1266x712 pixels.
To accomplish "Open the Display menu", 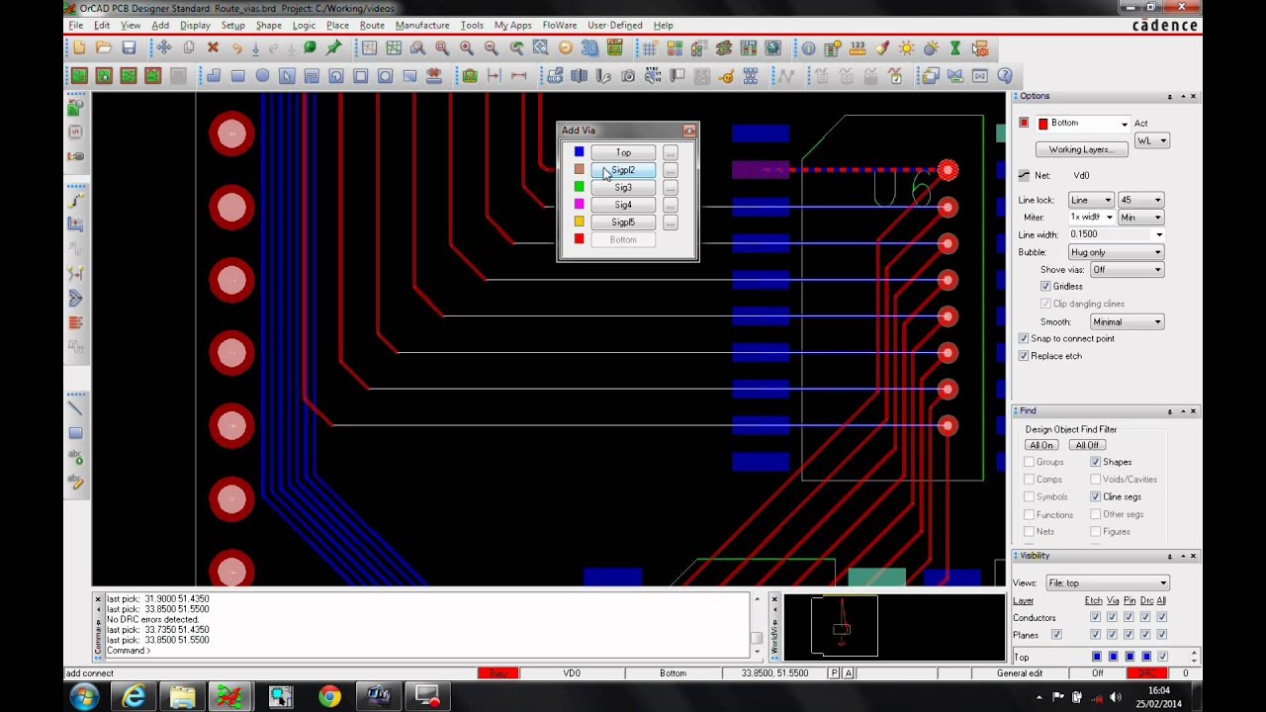I will click(x=195, y=25).
